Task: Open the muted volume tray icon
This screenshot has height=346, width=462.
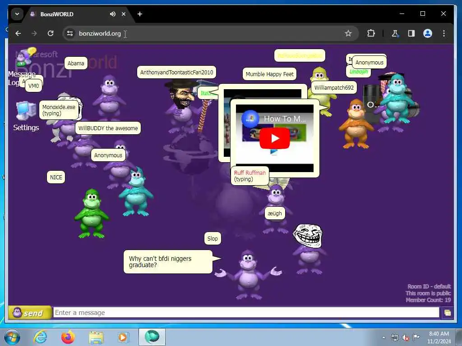Action: click(406, 337)
